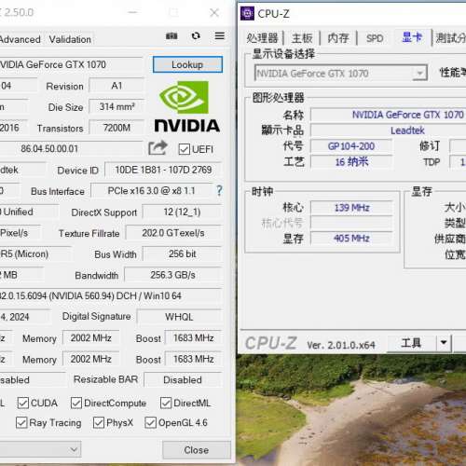Click the GPU-Z screenshot camera icon
466x466 pixels.
171,36
